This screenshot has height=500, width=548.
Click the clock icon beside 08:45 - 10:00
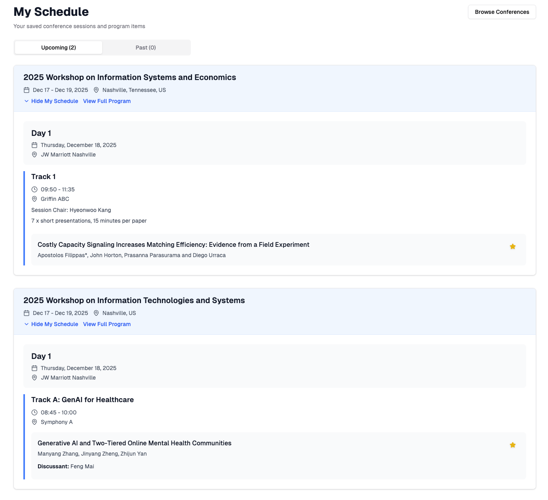34,412
